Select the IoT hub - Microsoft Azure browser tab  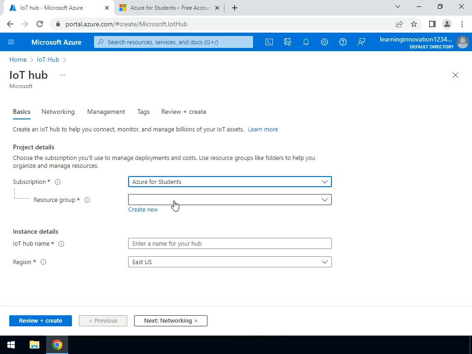(59, 8)
